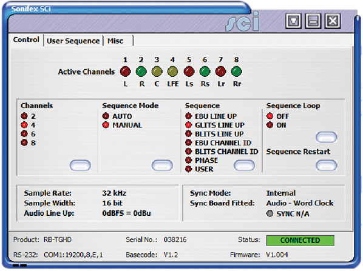Minimize the Sonifex SCi window
The width and height of the screenshot is (363, 271).
(x=313, y=21)
